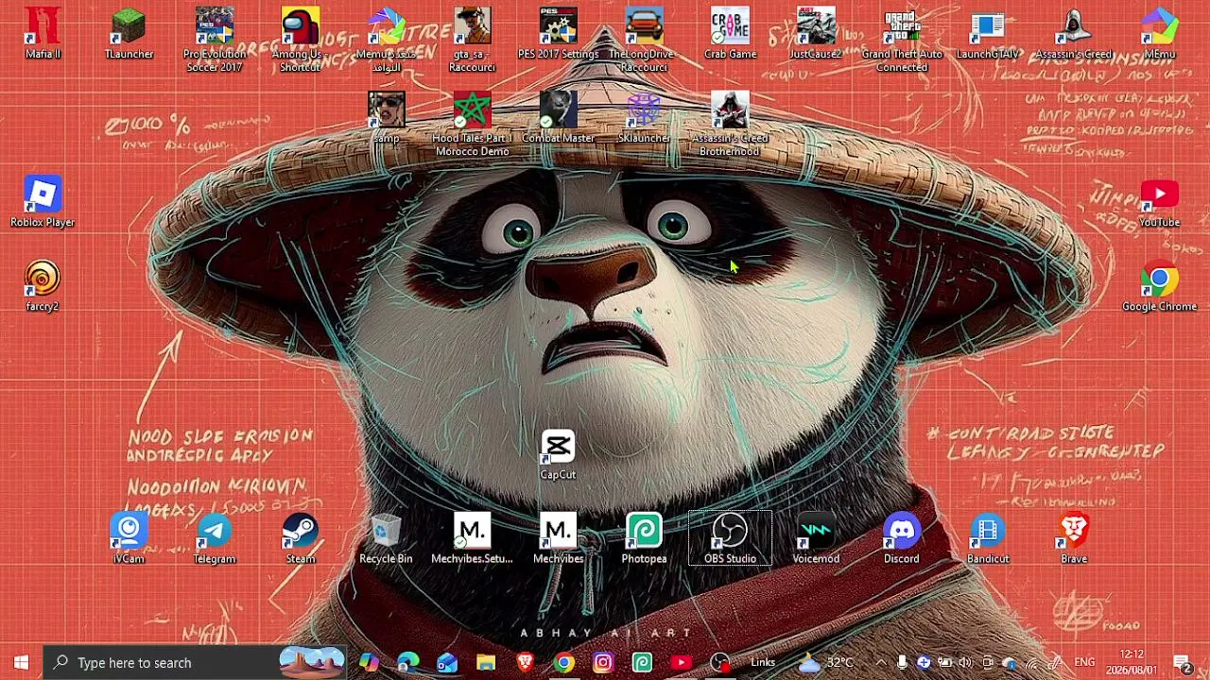Select the LaunchGTAIV desktop icon
Image resolution: width=1210 pixels, height=680 pixels.
(988, 34)
